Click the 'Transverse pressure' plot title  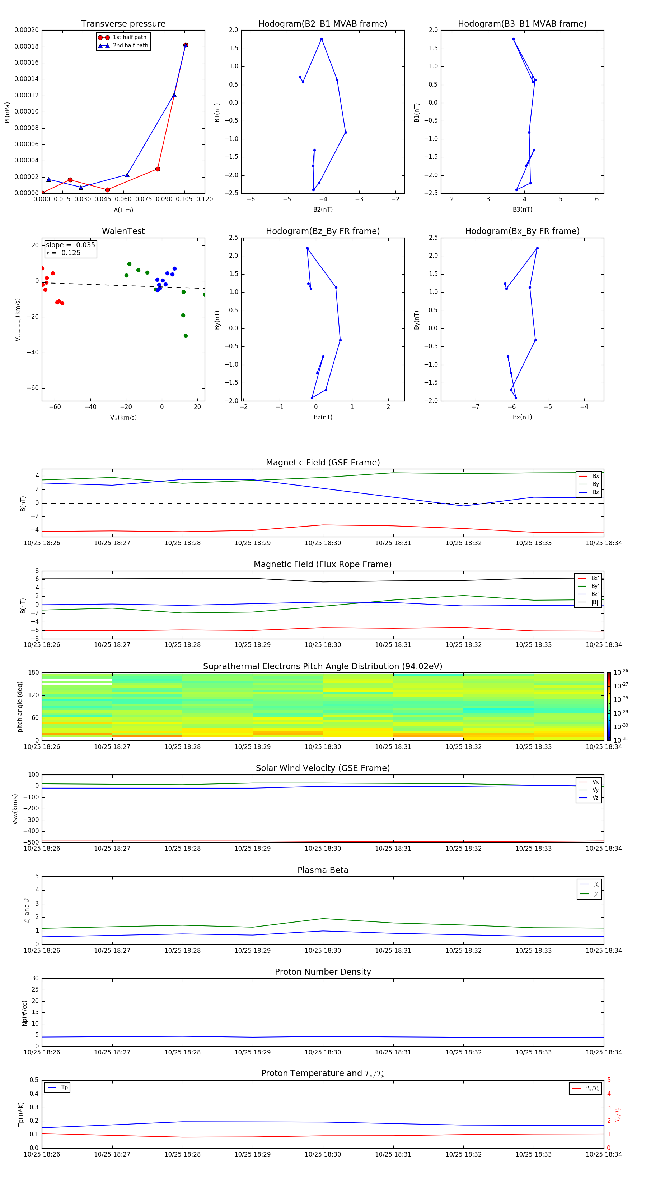(123, 24)
